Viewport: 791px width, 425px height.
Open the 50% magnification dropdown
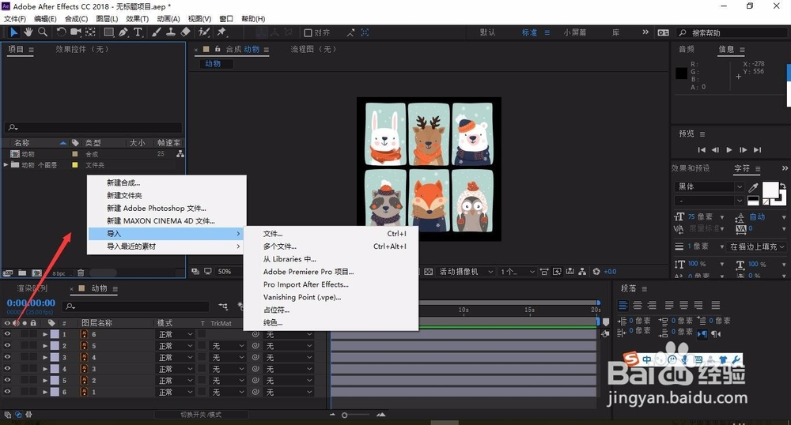pyautogui.click(x=225, y=272)
